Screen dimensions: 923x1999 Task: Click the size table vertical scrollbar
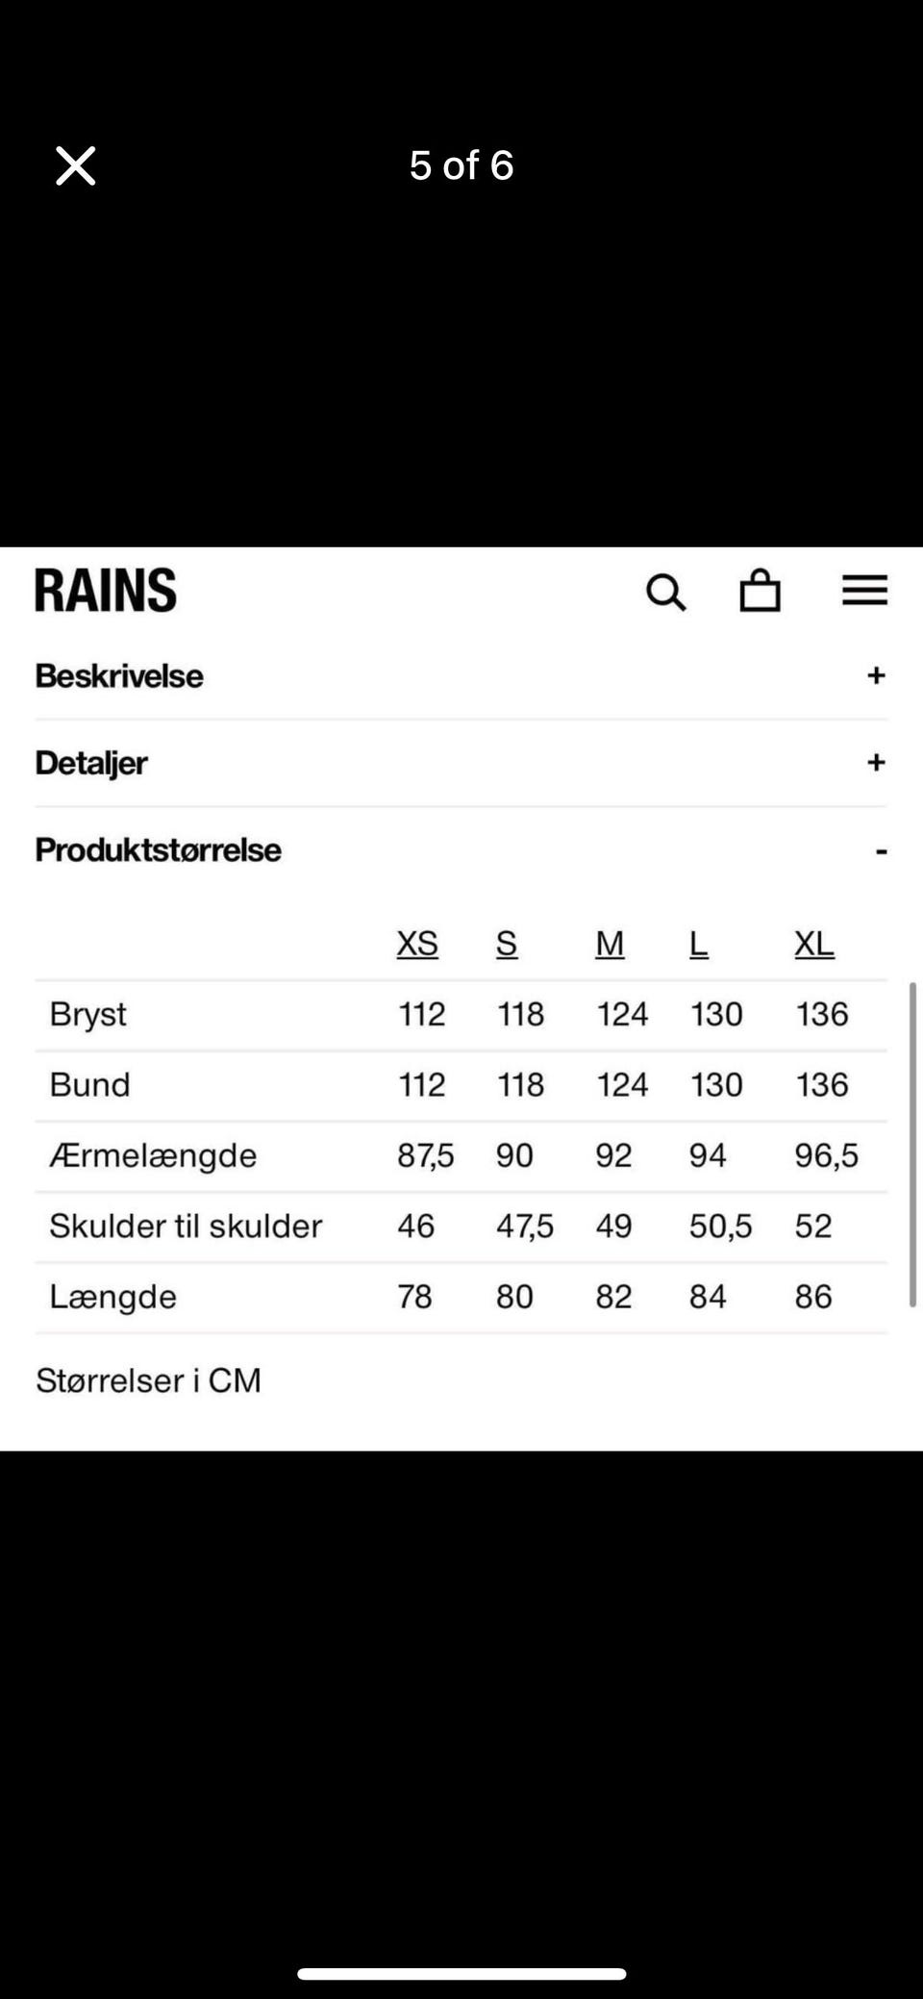(x=911, y=1145)
